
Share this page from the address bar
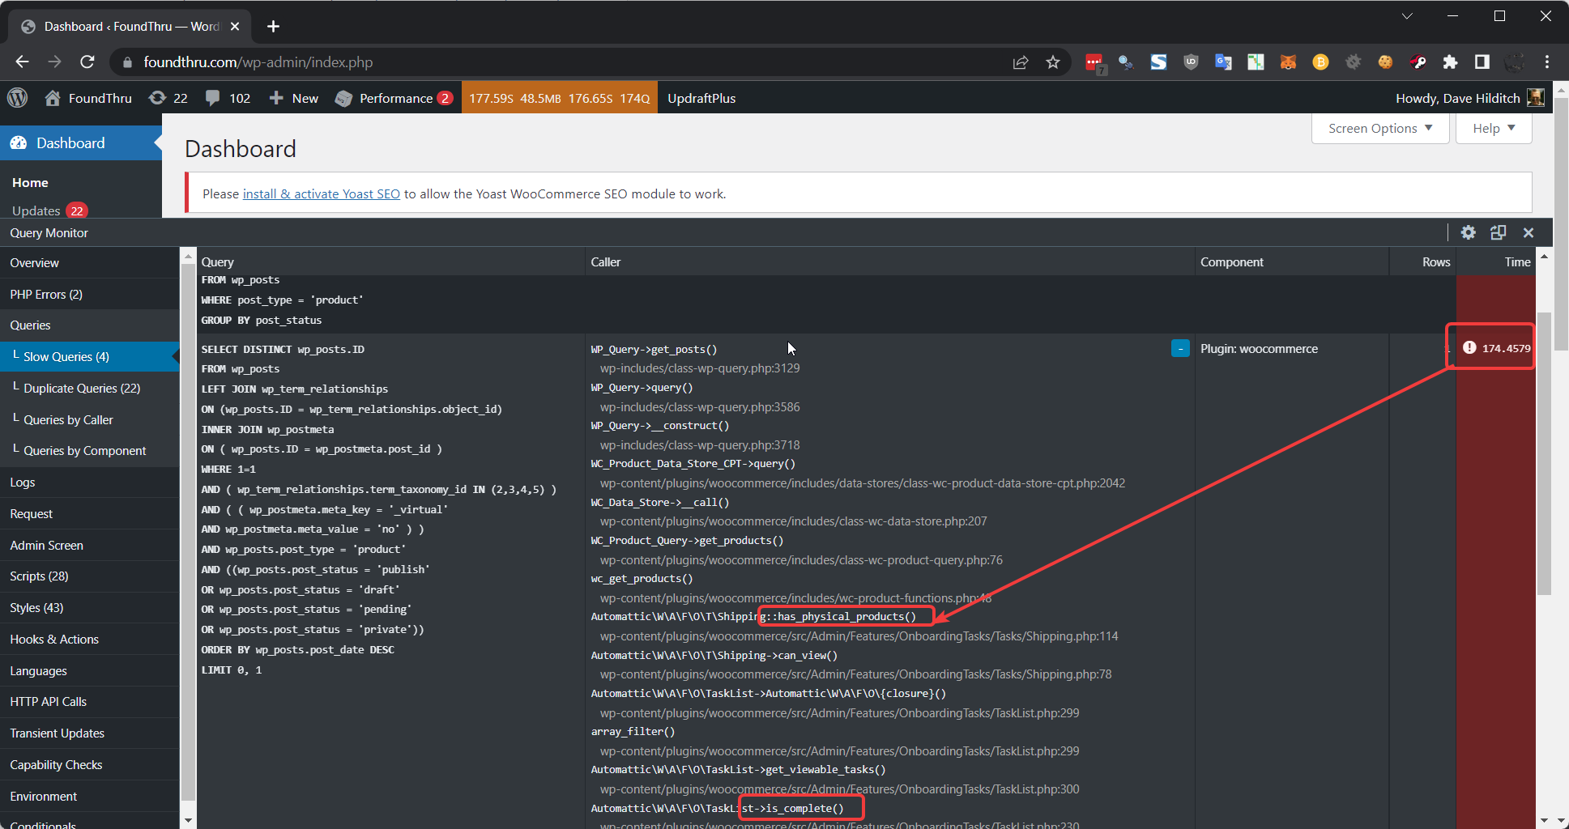(1021, 62)
